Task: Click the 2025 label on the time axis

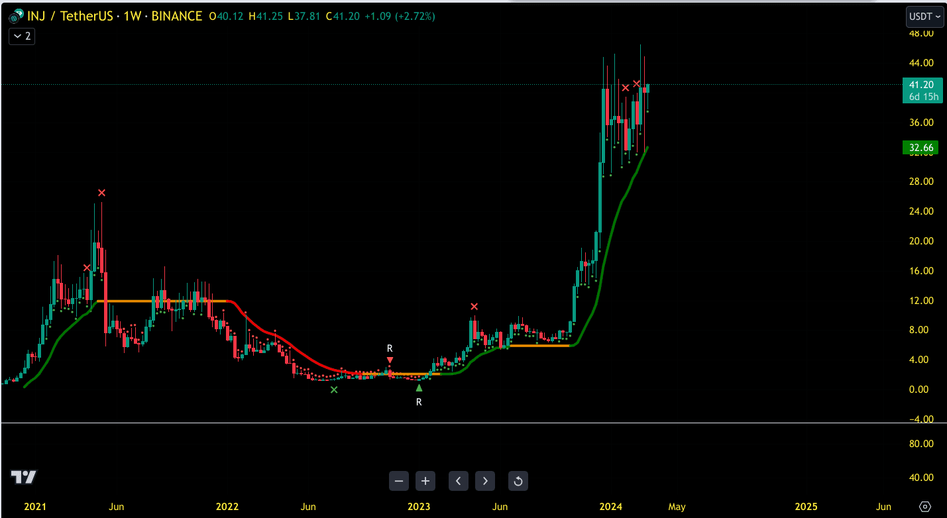Action: pyautogui.click(x=806, y=507)
